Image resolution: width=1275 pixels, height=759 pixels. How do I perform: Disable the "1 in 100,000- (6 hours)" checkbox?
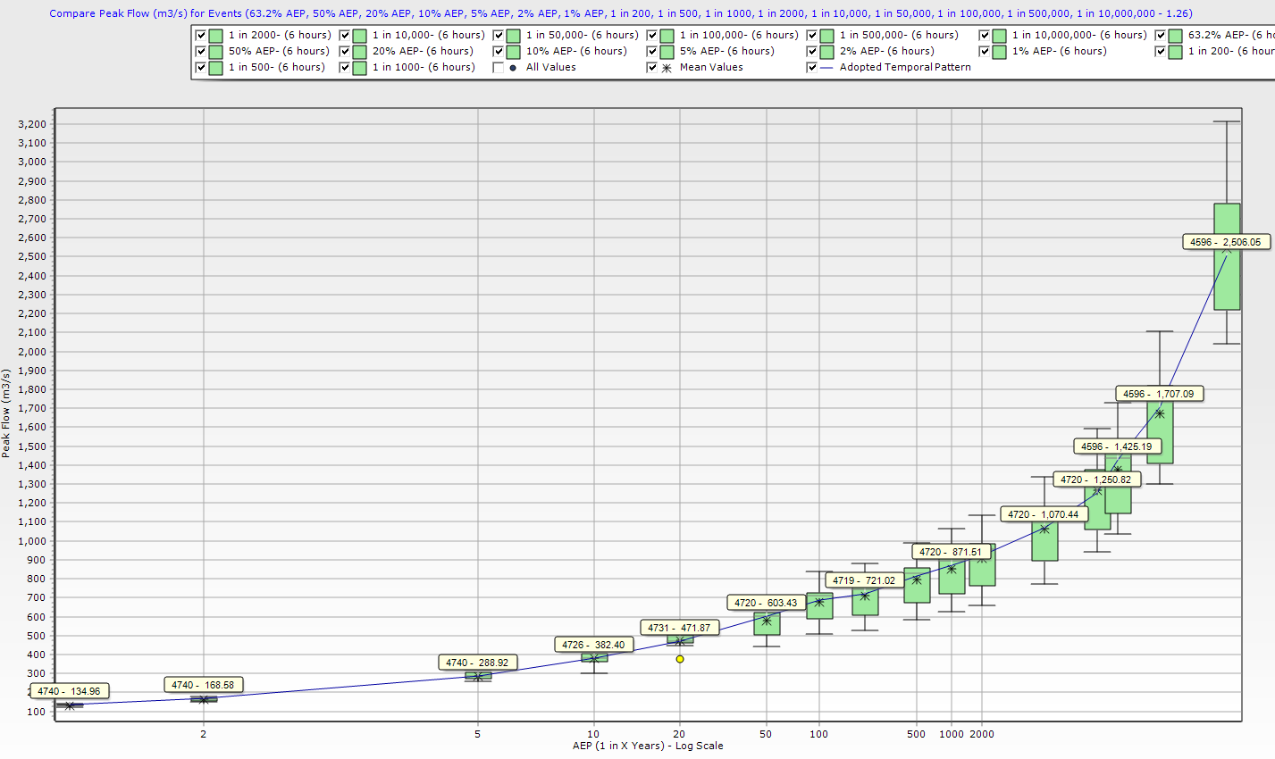[653, 35]
